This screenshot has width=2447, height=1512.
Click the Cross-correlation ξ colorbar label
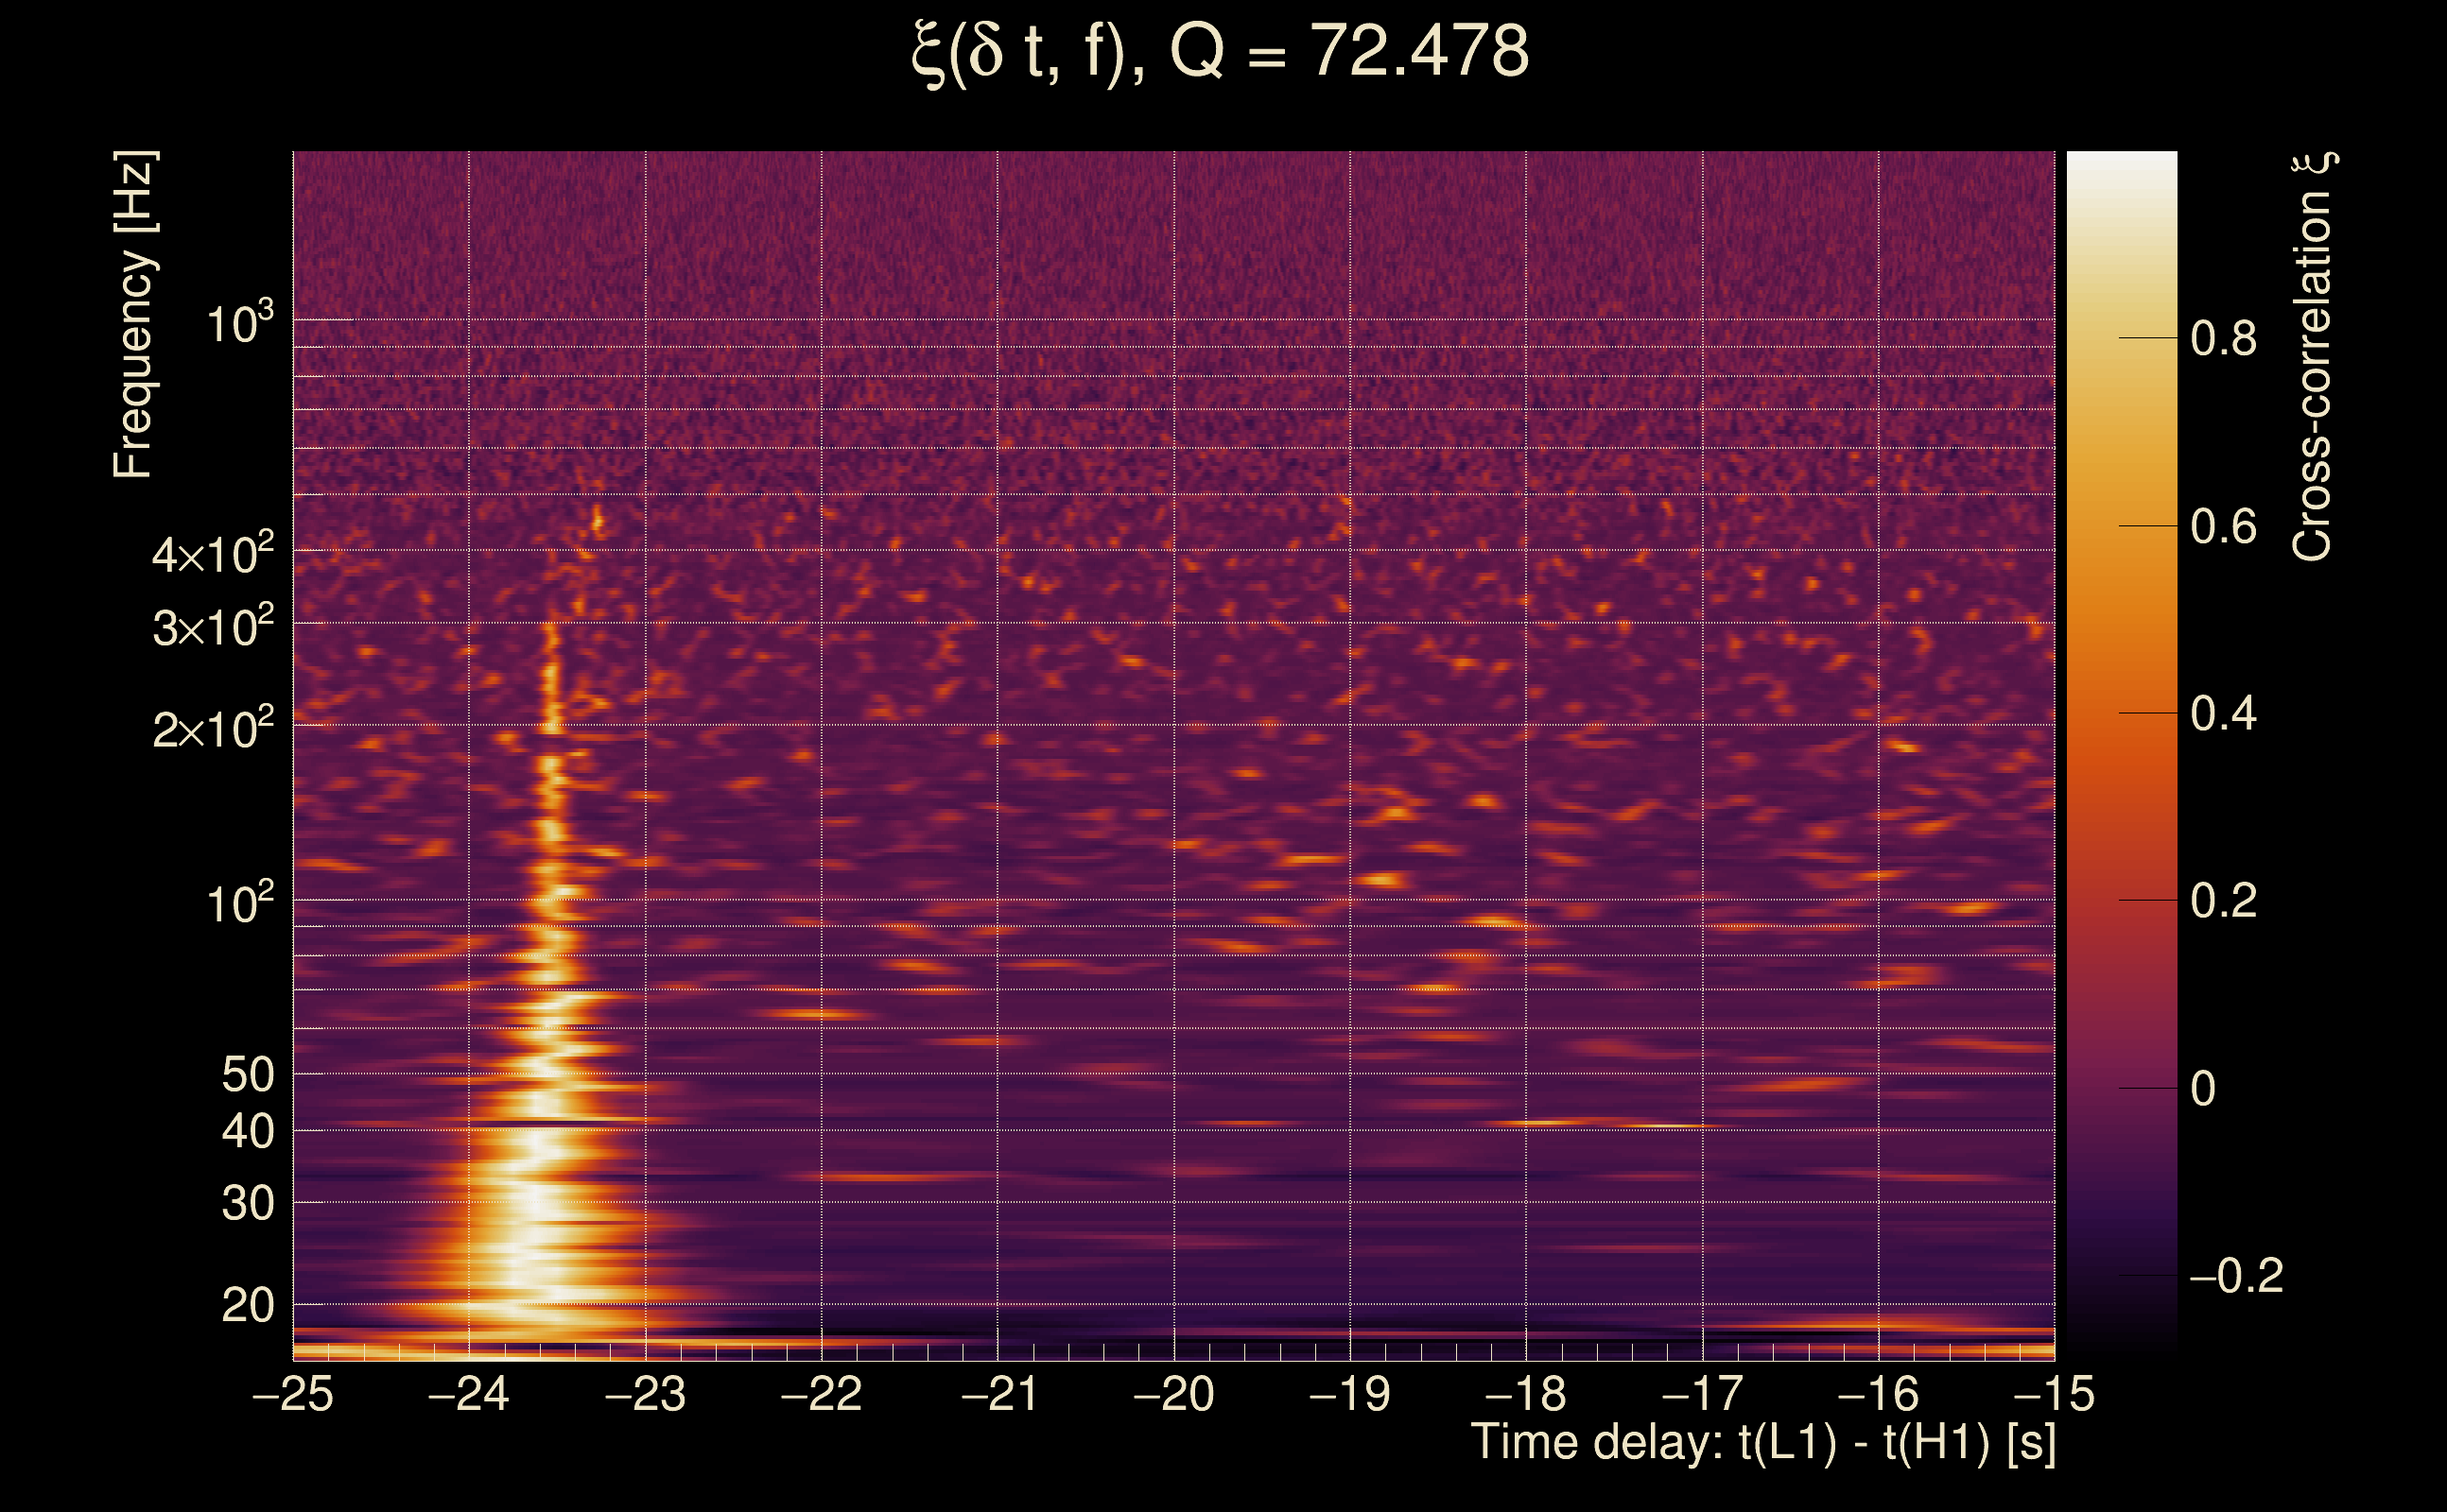(x=2313, y=355)
